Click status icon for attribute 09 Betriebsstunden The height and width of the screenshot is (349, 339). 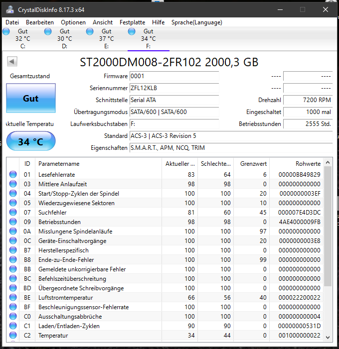tap(13, 222)
